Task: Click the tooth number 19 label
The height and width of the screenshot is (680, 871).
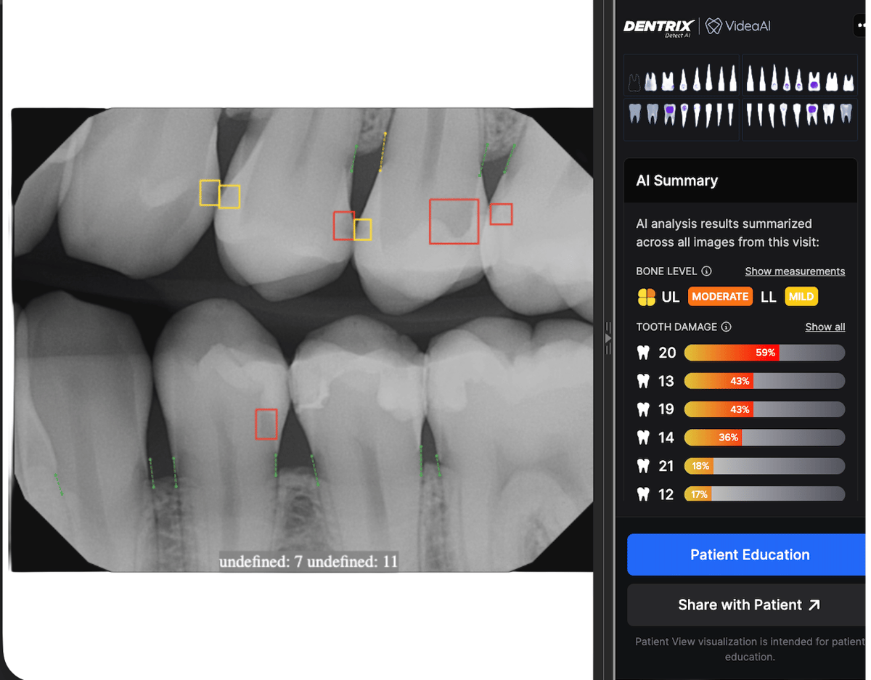Action: tap(666, 409)
